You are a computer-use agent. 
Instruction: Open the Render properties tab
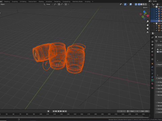point(152,42)
